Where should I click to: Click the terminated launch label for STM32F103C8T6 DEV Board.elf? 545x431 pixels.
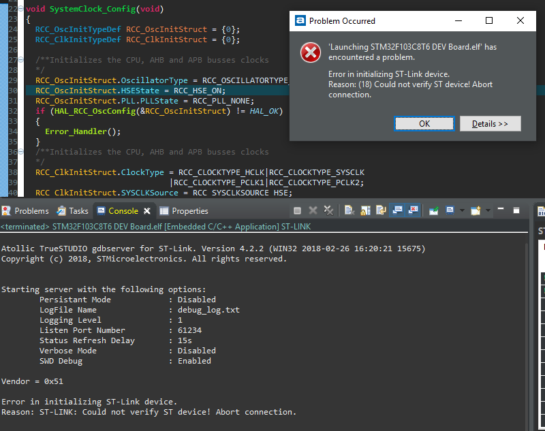click(x=156, y=227)
